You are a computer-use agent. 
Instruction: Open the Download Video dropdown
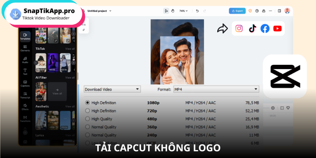pyautogui.click(x=112, y=89)
